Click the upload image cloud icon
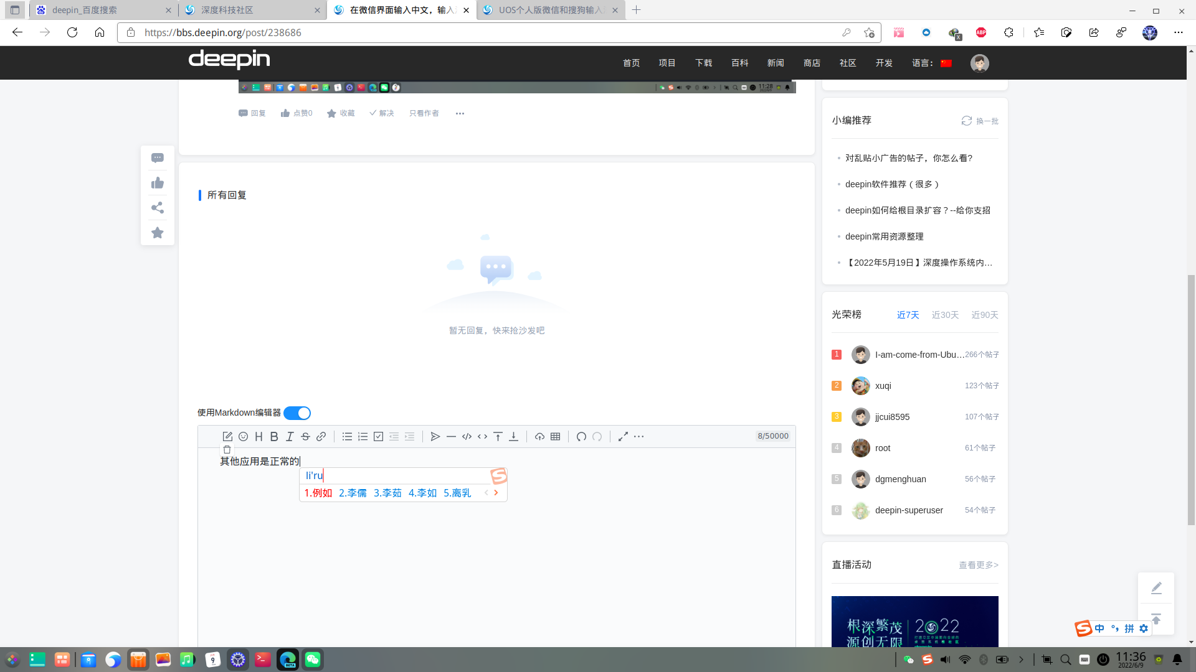 pos(539,437)
